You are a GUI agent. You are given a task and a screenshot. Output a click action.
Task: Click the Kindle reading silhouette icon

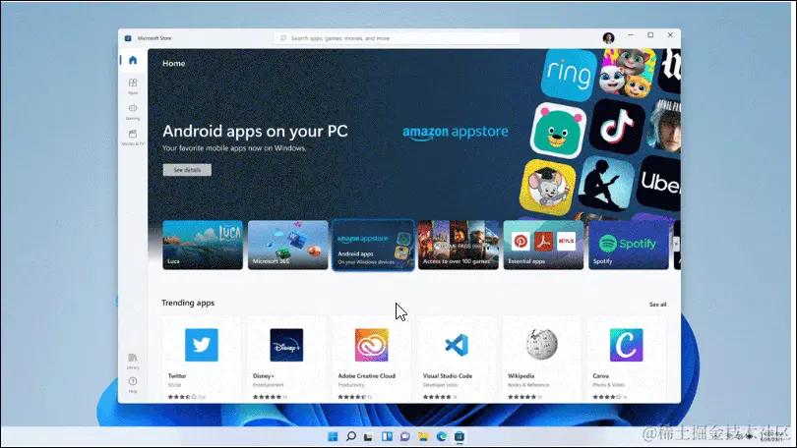coord(606,184)
